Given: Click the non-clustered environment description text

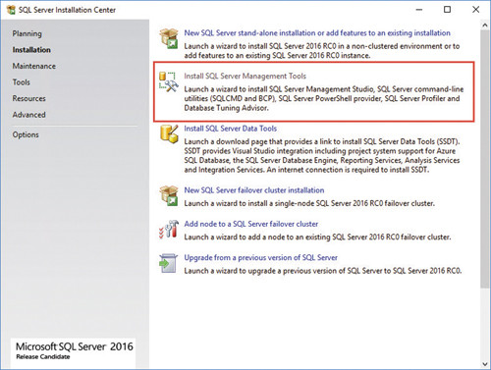Looking at the screenshot, I should point(322,51).
